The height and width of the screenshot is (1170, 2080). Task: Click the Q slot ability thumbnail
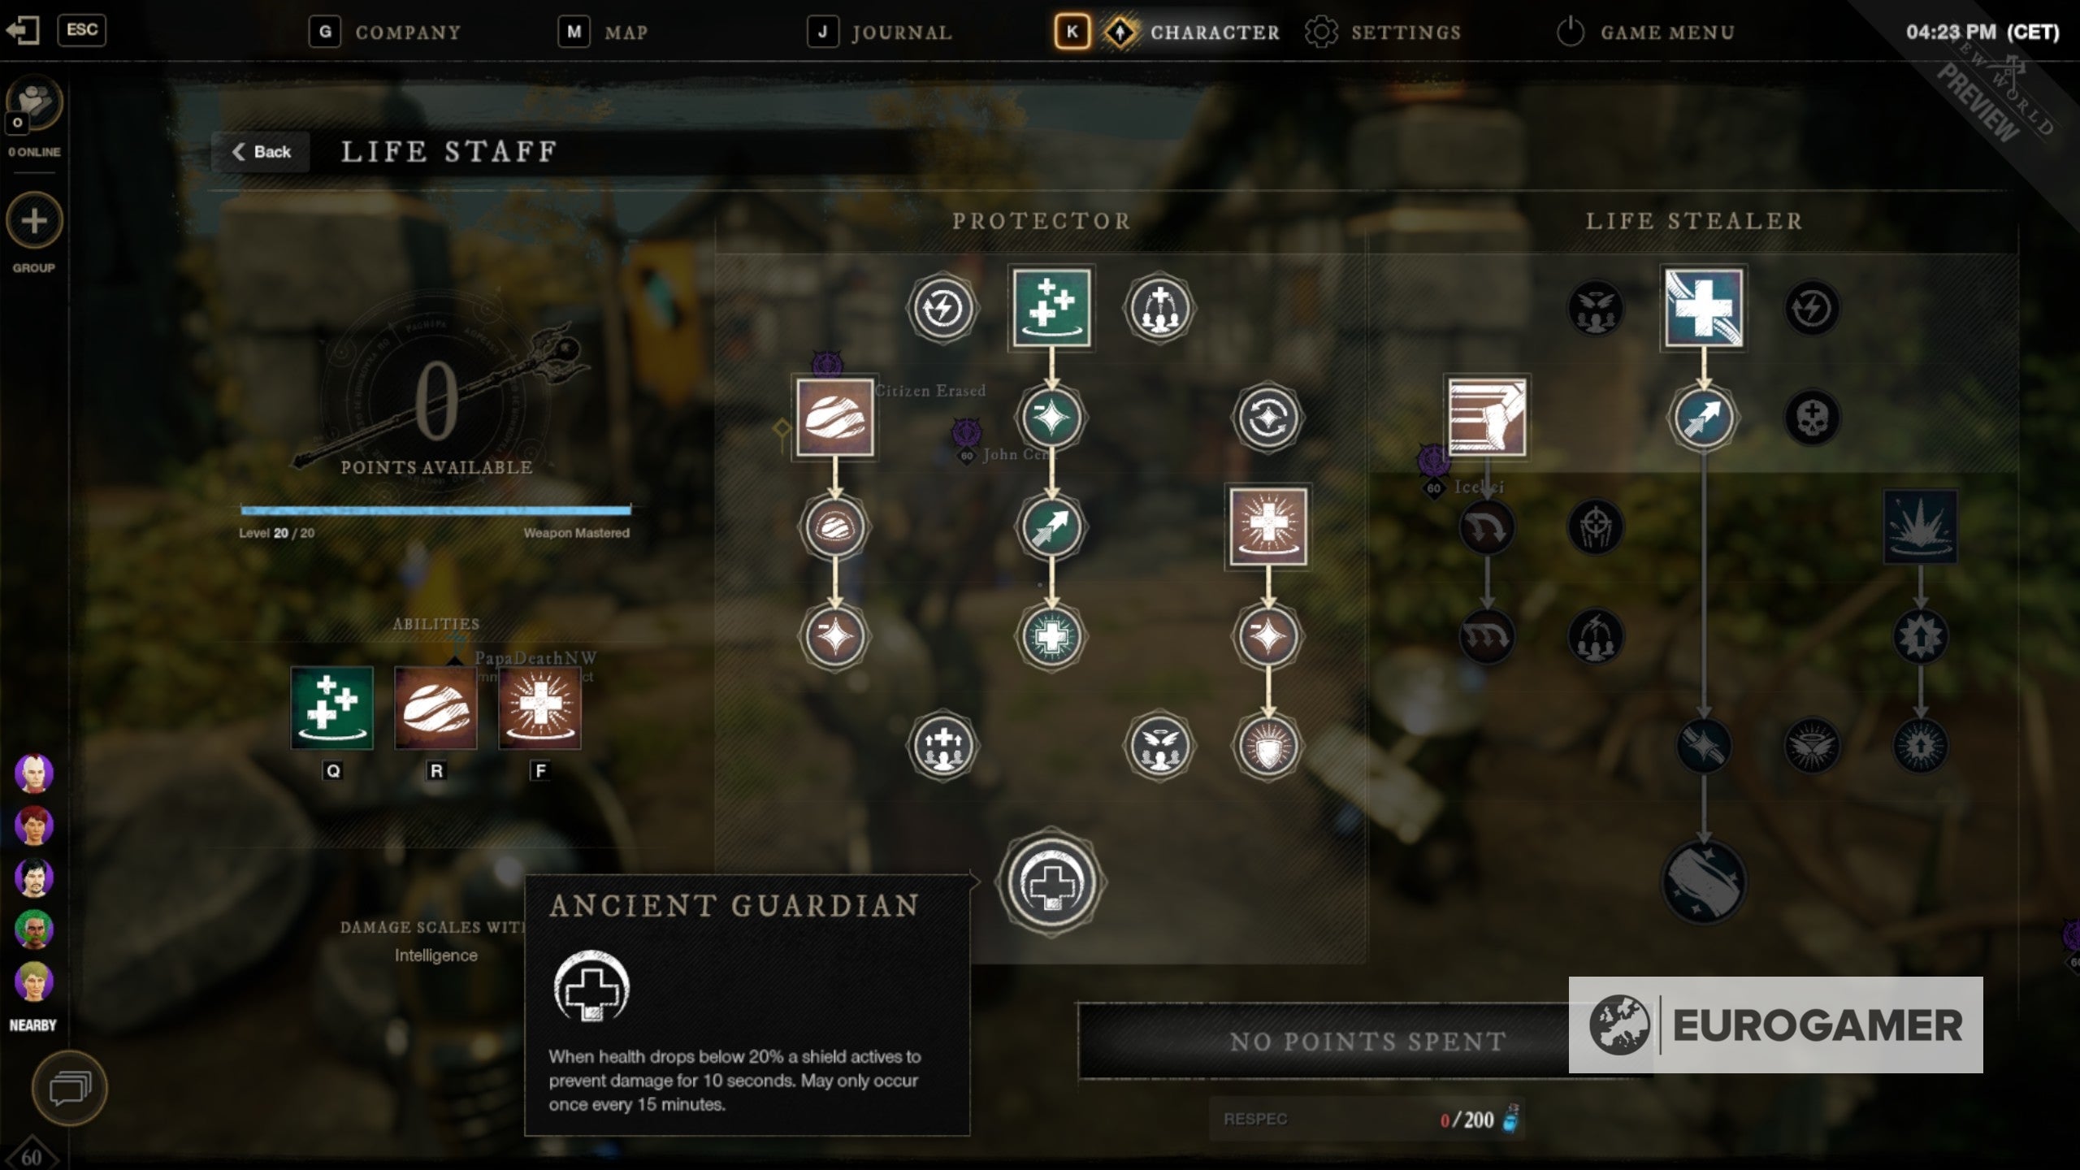[332, 708]
